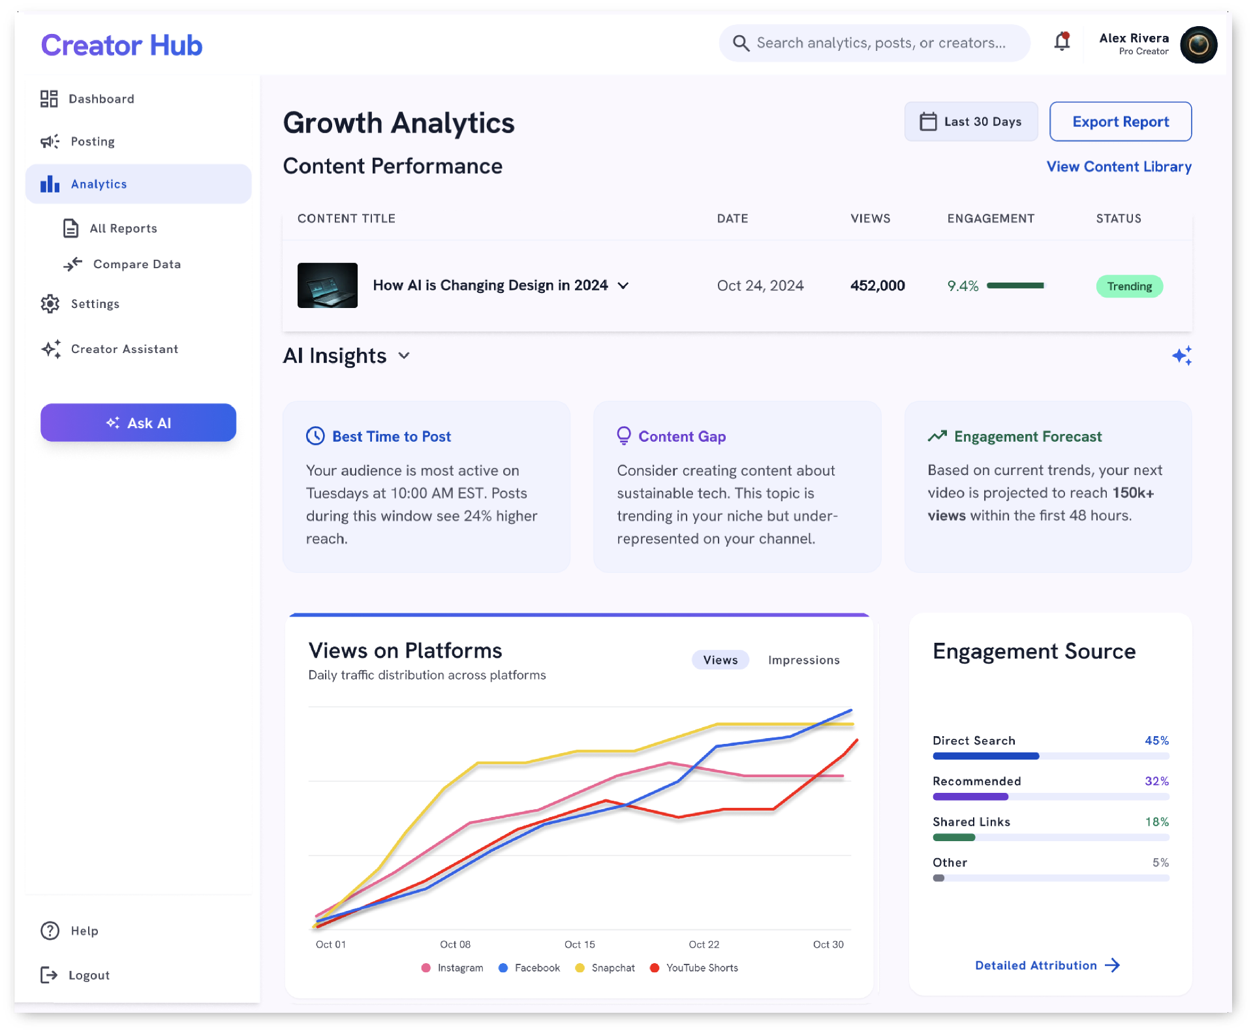The image size is (1253, 1033).
Task: Click the Oct 24, 2024 date cell
Action: coord(760,285)
